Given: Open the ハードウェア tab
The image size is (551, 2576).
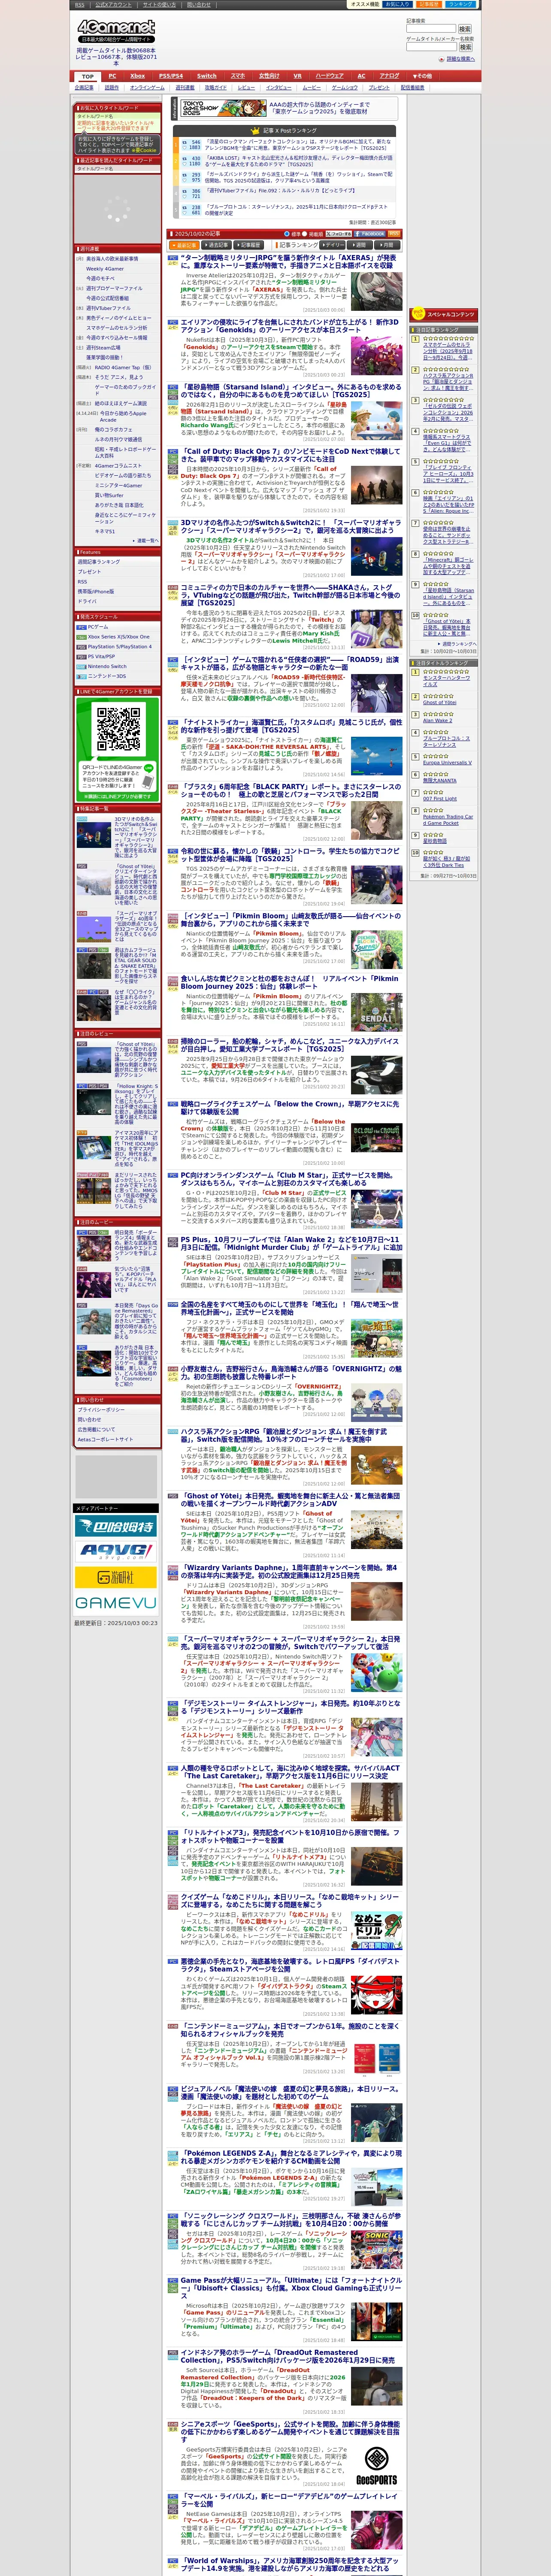Looking at the screenshot, I should [330, 76].
